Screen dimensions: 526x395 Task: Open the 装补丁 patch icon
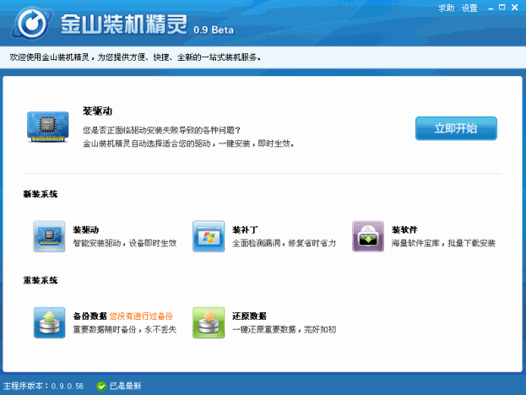point(209,236)
